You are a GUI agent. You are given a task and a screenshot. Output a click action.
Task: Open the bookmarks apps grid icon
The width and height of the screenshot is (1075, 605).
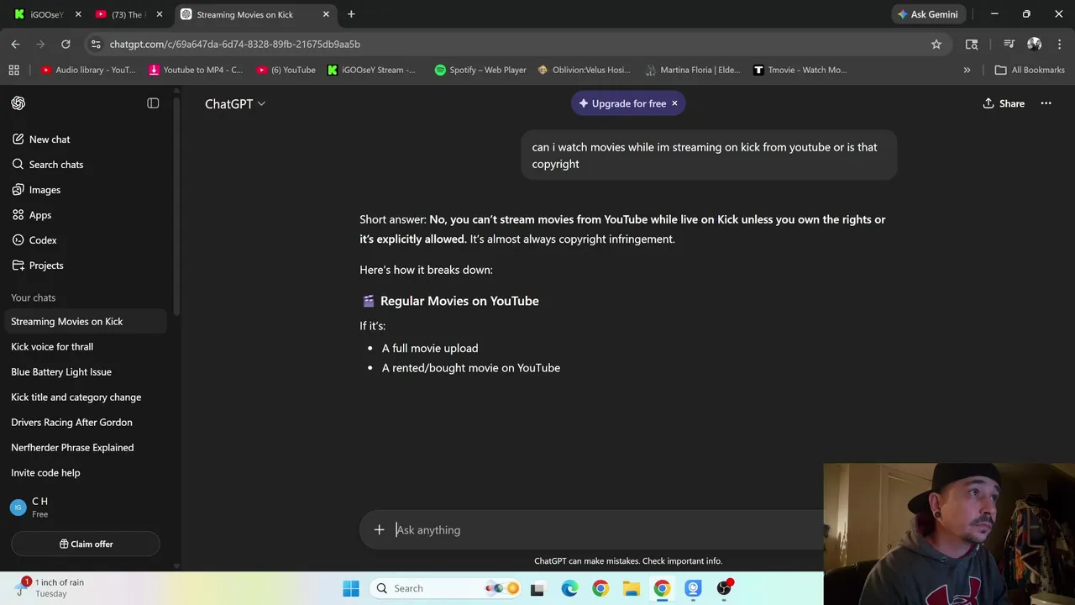(13, 70)
